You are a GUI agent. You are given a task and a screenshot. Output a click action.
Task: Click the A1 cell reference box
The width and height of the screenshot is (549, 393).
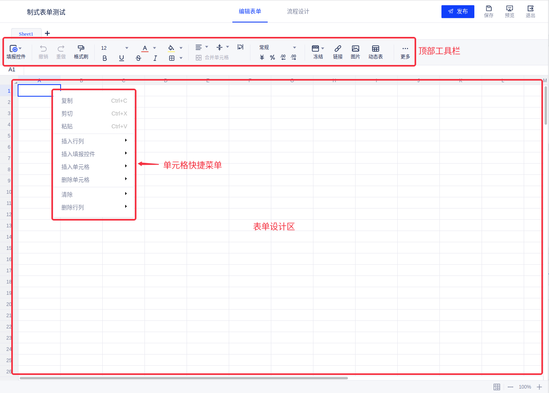(x=12, y=69)
